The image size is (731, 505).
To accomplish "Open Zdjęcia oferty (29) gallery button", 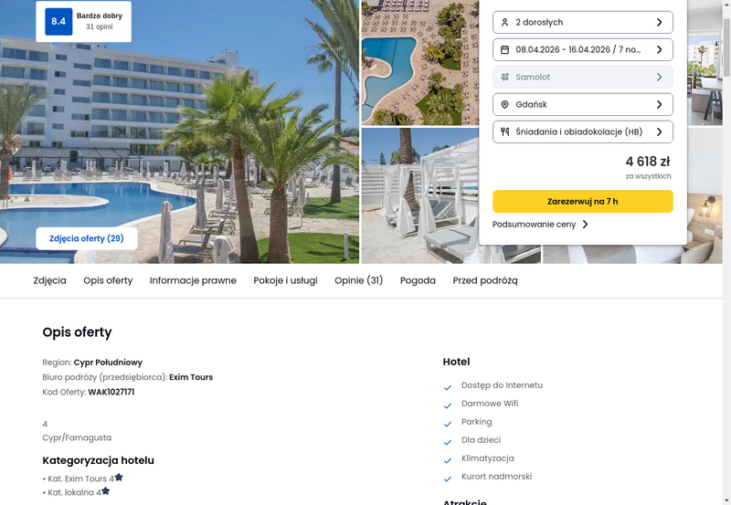I will (x=87, y=238).
